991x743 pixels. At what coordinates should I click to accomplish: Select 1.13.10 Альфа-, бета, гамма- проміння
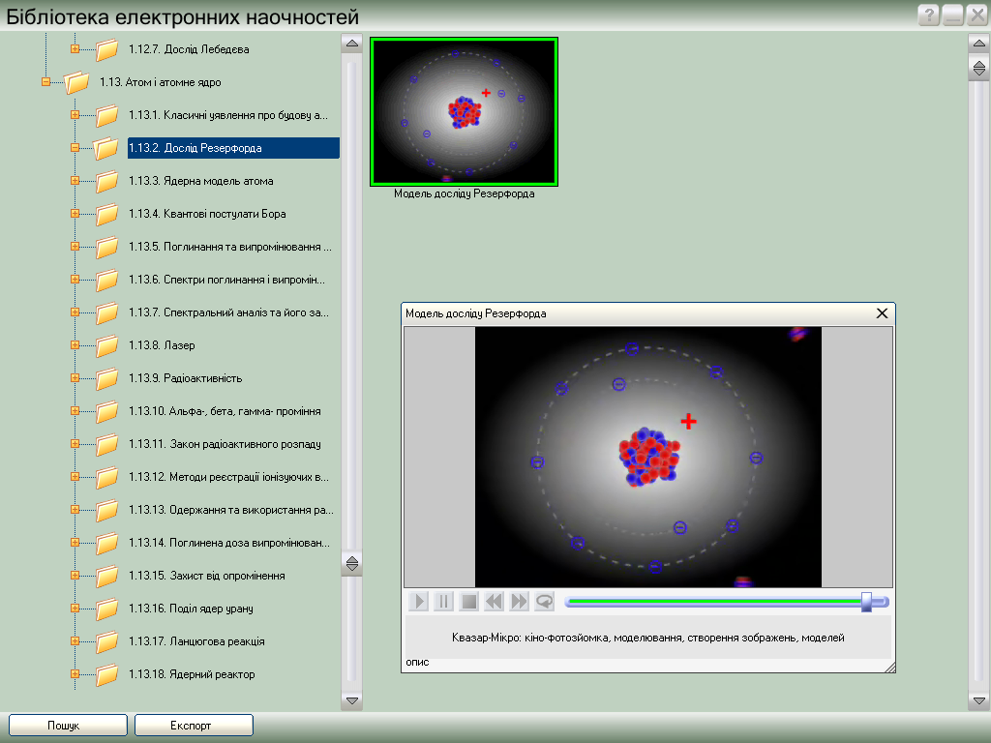pyautogui.click(x=225, y=411)
